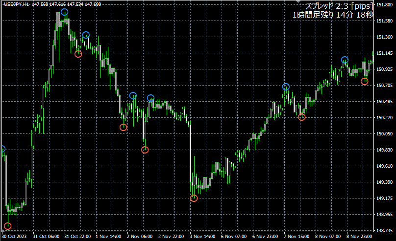Image resolution: width=396 pixels, height=241 pixels.
Task: Click the 6 Nov 23:00 time label
Action: (265, 237)
